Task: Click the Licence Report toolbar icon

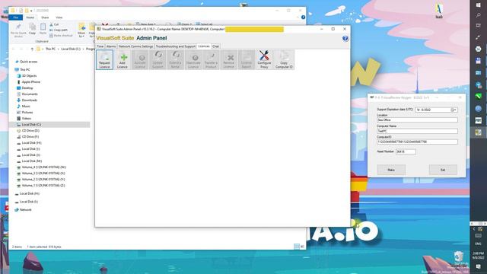Action: point(247,59)
